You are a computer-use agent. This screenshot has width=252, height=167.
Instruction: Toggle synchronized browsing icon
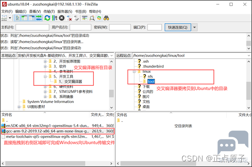[99, 18]
